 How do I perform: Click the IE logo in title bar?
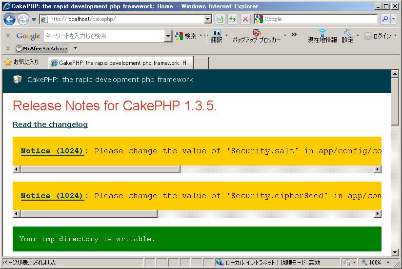click(6, 6)
